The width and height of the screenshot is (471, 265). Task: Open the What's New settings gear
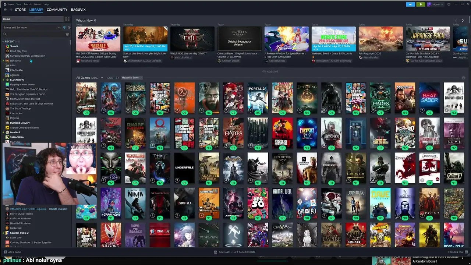pyautogui.click(x=95, y=21)
